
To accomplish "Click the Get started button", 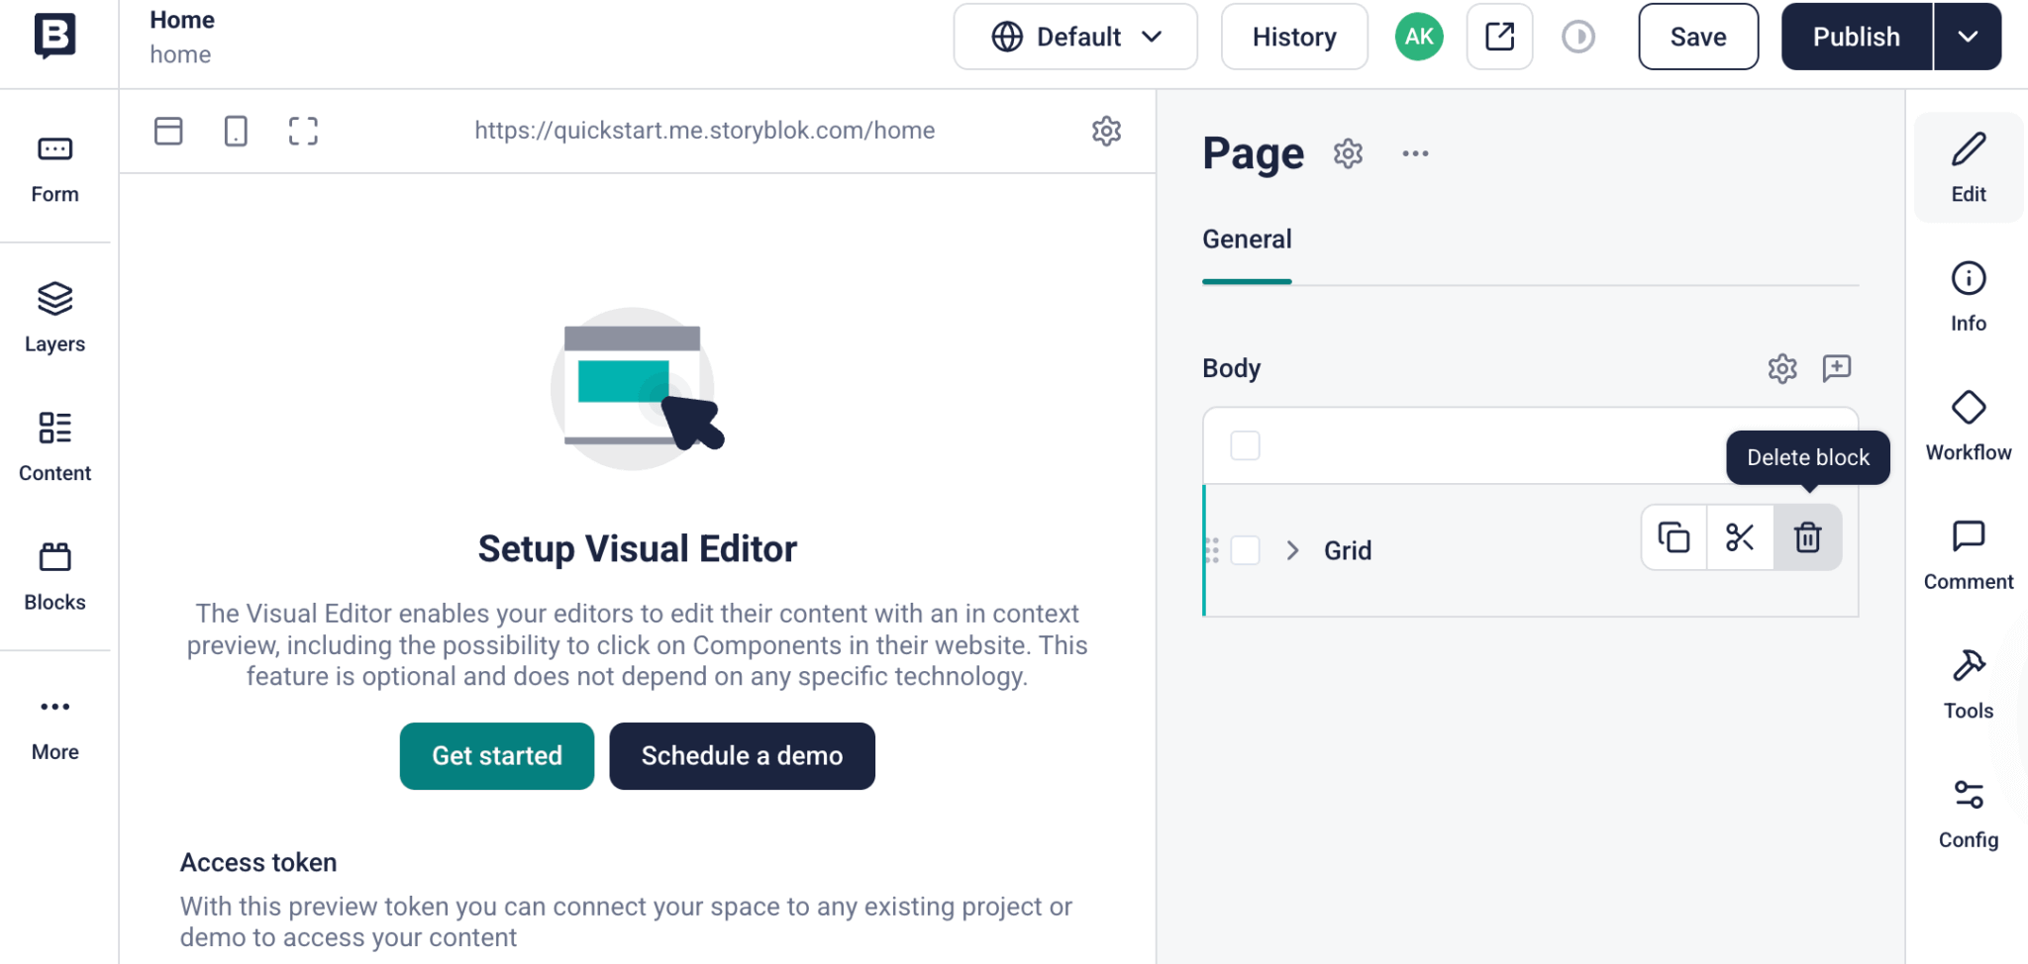I will point(497,756).
